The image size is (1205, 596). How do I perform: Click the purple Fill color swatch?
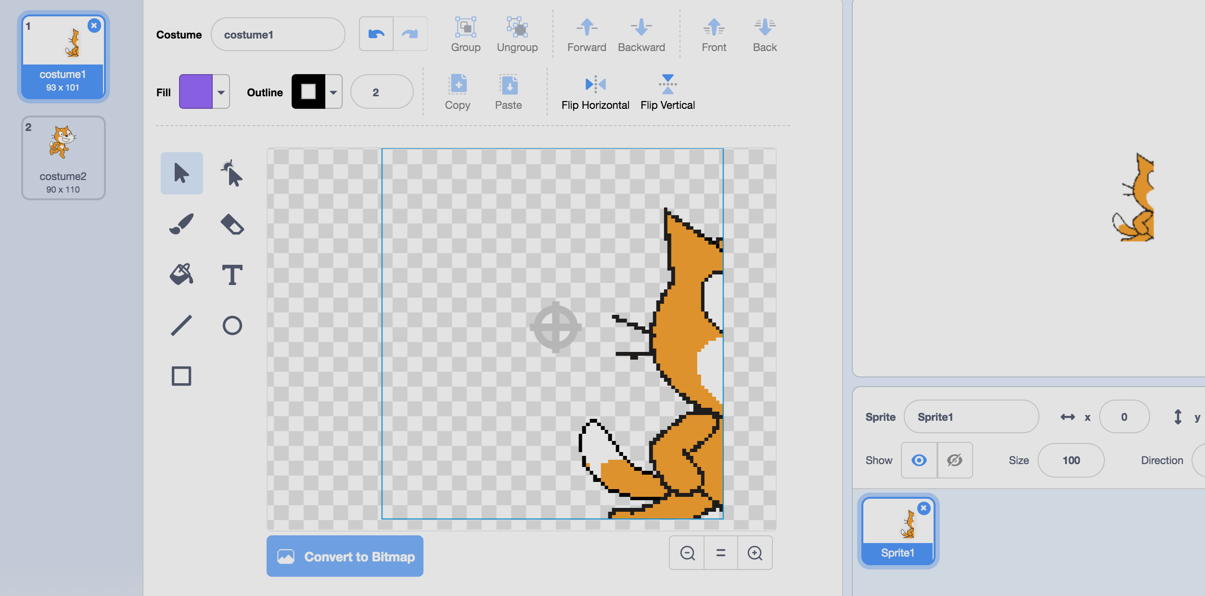click(x=195, y=91)
